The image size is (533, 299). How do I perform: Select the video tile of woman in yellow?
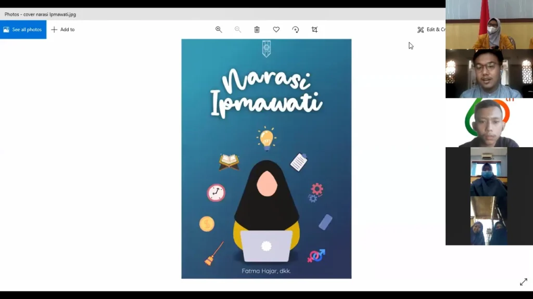point(489,24)
